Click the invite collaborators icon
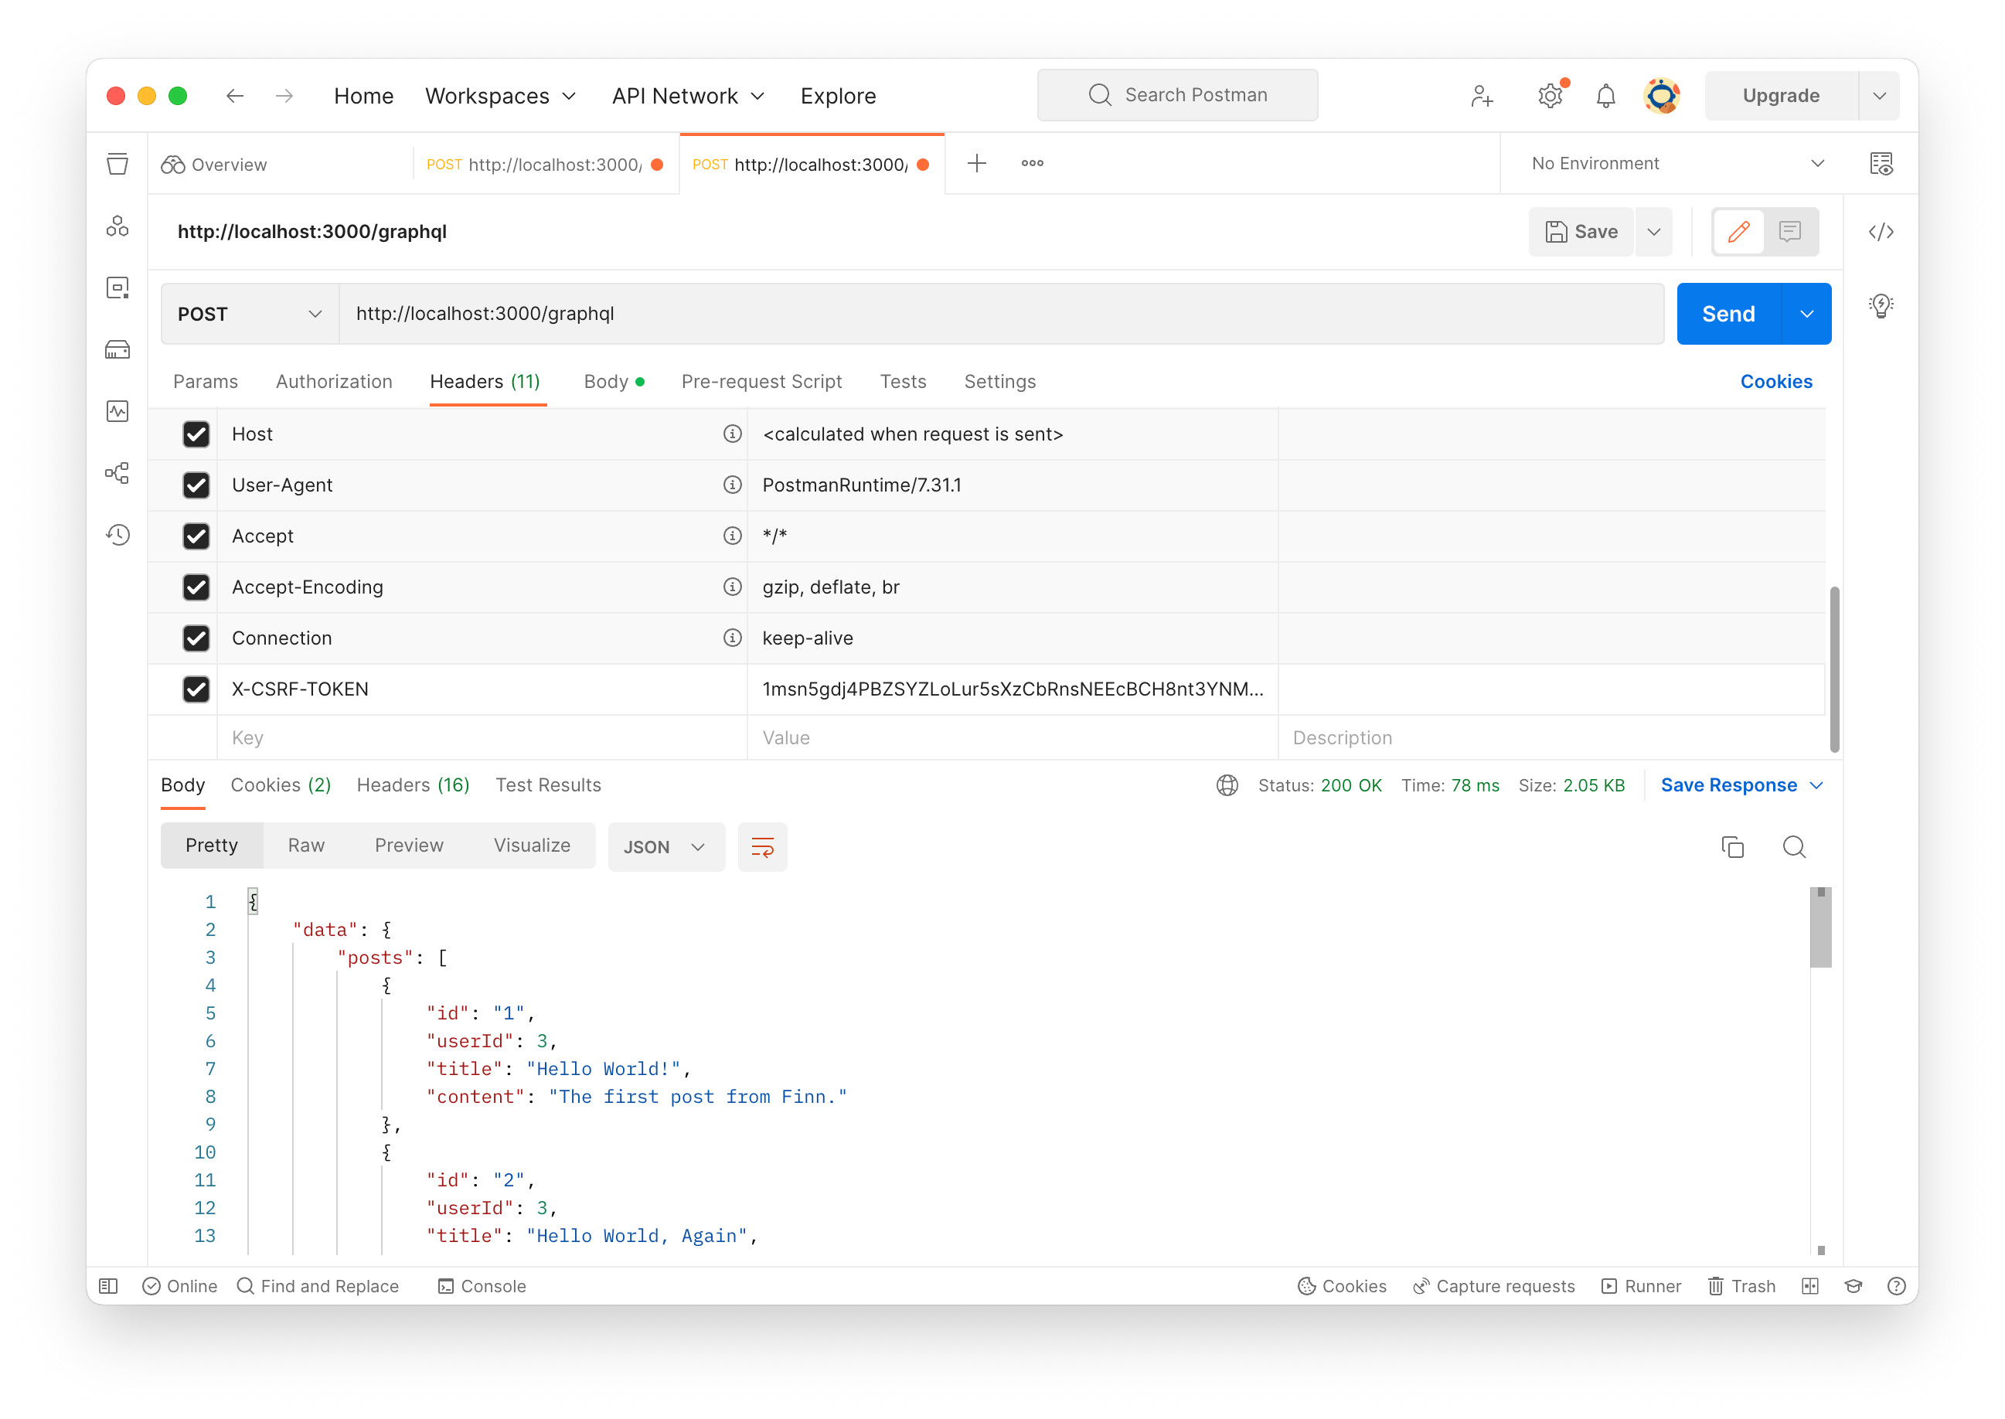This screenshot has width=2005, height=1419. click(x=1481, y=95)
